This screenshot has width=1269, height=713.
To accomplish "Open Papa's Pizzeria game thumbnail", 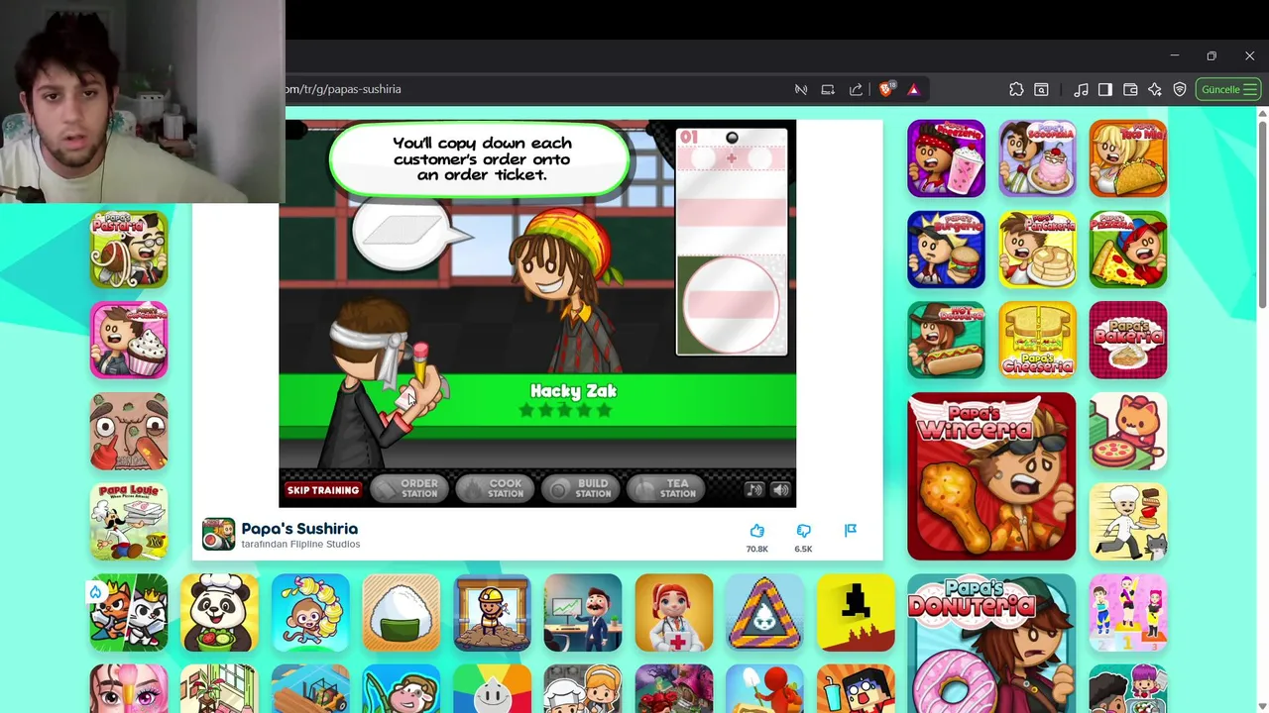I will pos(1128,250).
